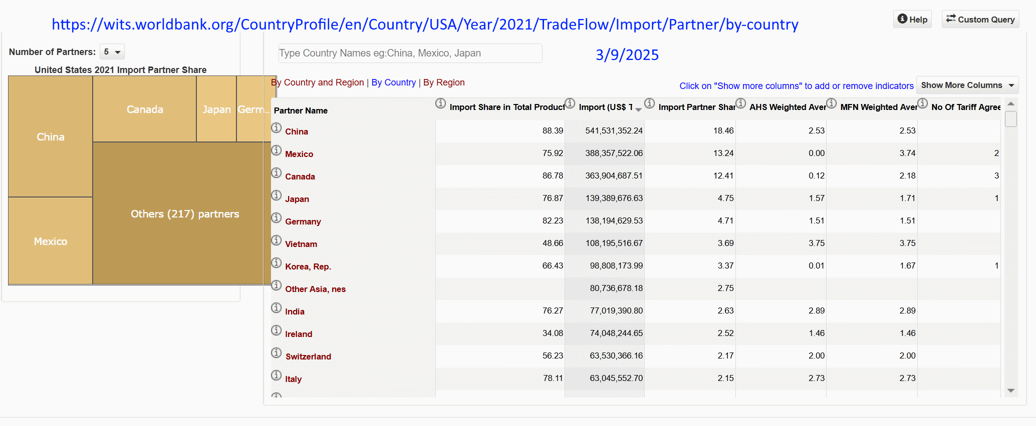Open the Mexico partner link
The width and height of the screenshot is (1036, 426).
point(299,154)
